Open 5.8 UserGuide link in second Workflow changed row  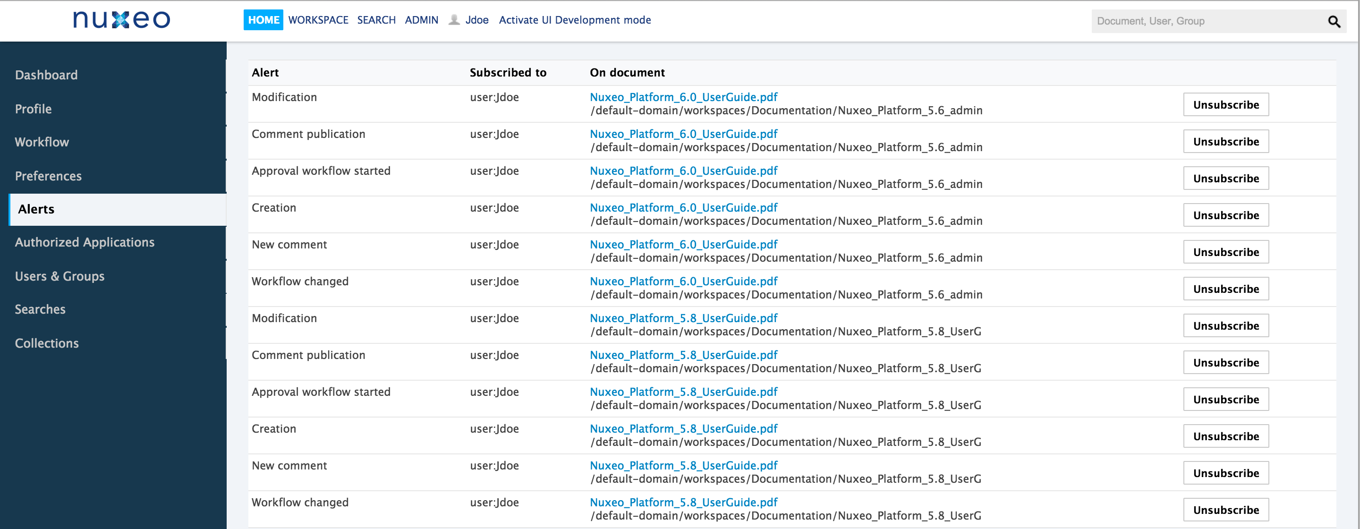(x=684, y=503)
